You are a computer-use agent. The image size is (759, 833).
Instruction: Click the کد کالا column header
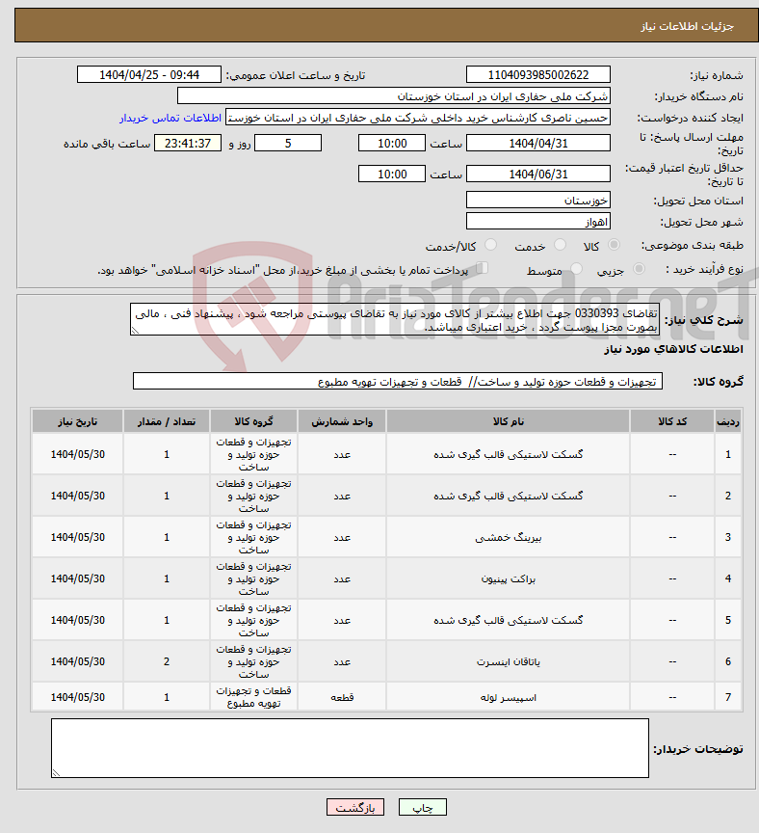point(672,422)
